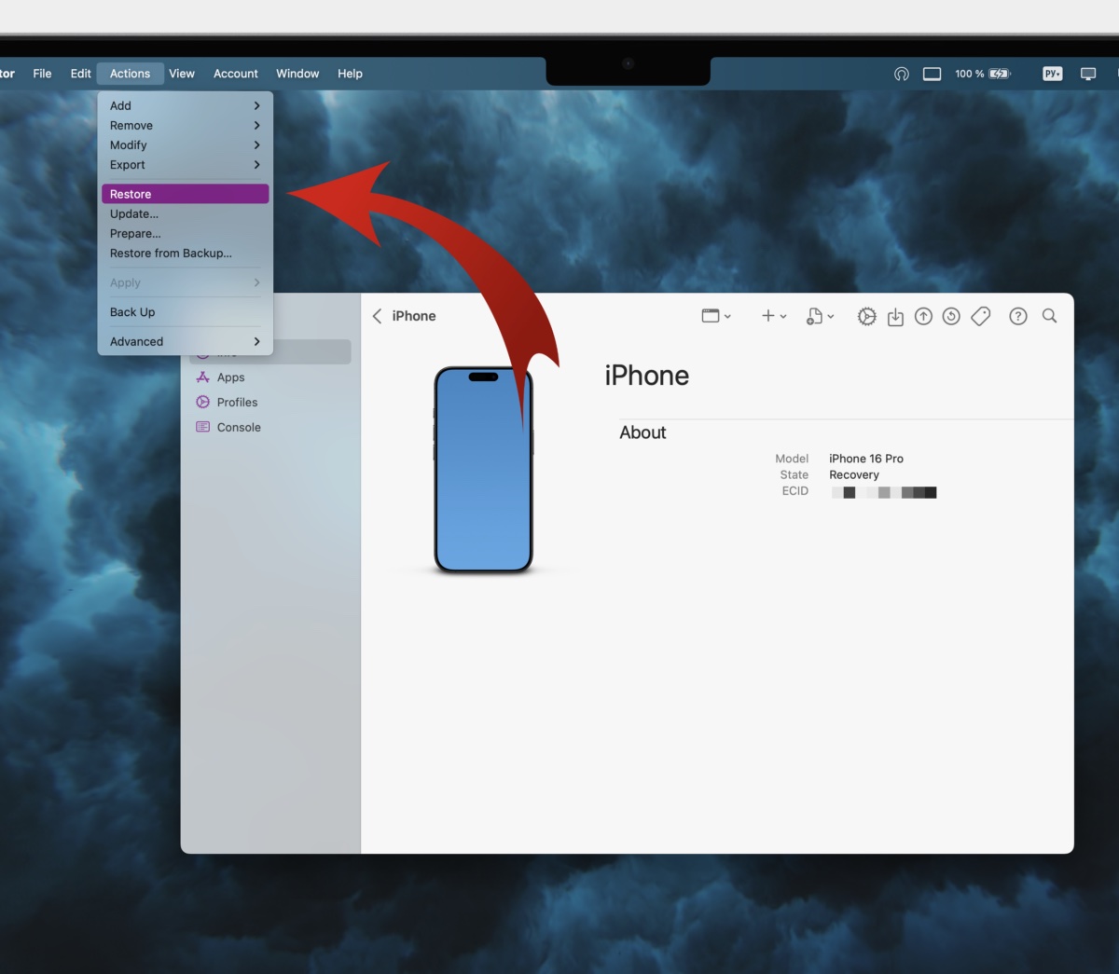Screen dimensions: 1119x974
Task: Choose Prepare... in the Actions menu
Action: (x=185, y=234)
